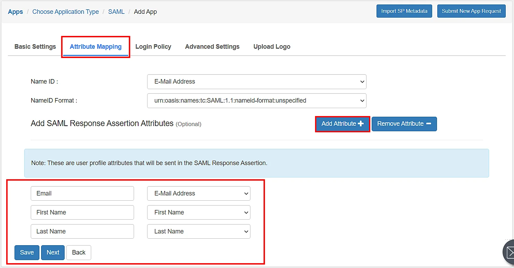Navigate to Apps via the breadcrumb

(x=15, y=11)
